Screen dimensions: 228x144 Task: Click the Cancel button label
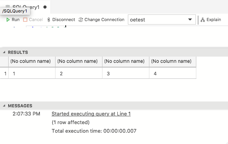(x=36, y=20)
